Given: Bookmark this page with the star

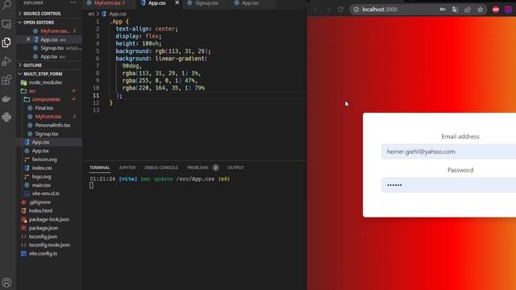Looking at the screenshot, I should [481, 10].
